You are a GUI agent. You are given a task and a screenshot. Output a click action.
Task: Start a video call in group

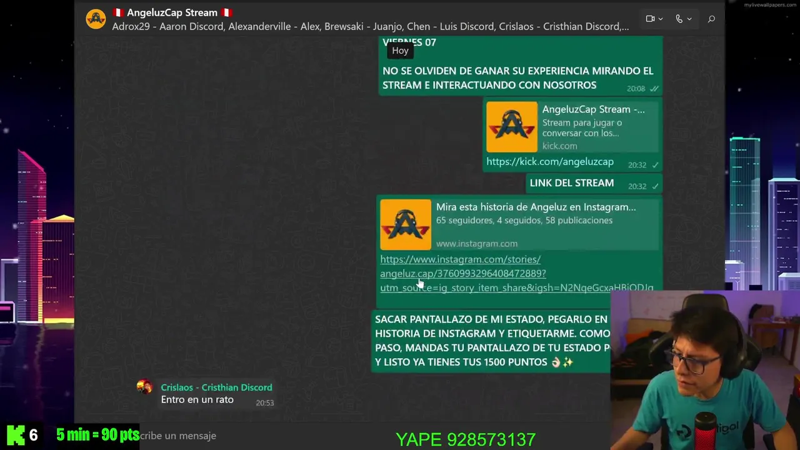[650, 19]
